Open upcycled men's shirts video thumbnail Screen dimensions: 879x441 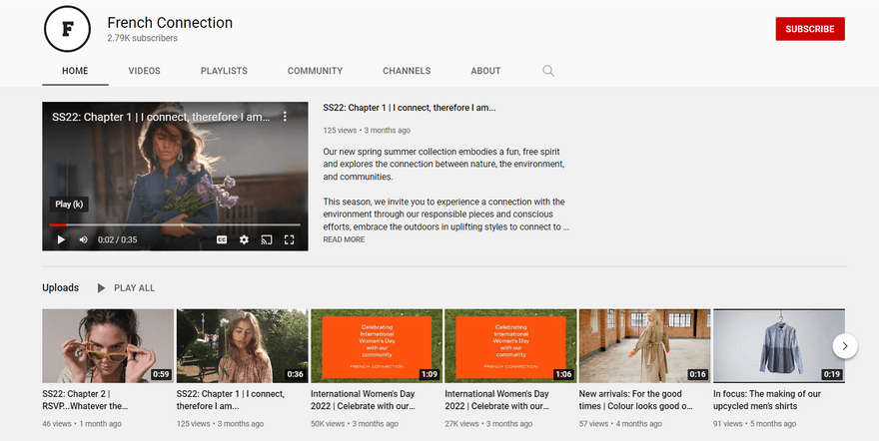779,346
